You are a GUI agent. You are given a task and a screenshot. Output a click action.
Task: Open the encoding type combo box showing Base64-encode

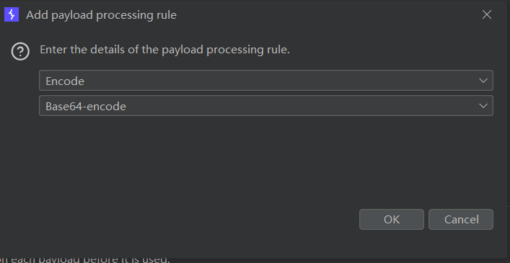(x=266, y=105)
